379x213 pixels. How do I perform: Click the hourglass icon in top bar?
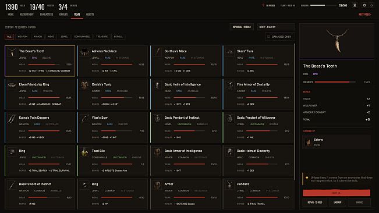click(x=355, y=5)
